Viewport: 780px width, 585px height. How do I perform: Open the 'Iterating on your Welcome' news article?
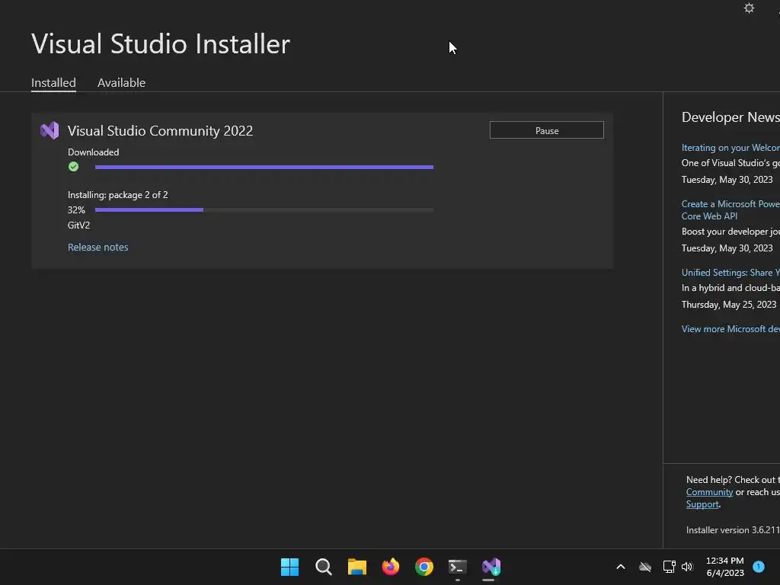click(730, 148)
